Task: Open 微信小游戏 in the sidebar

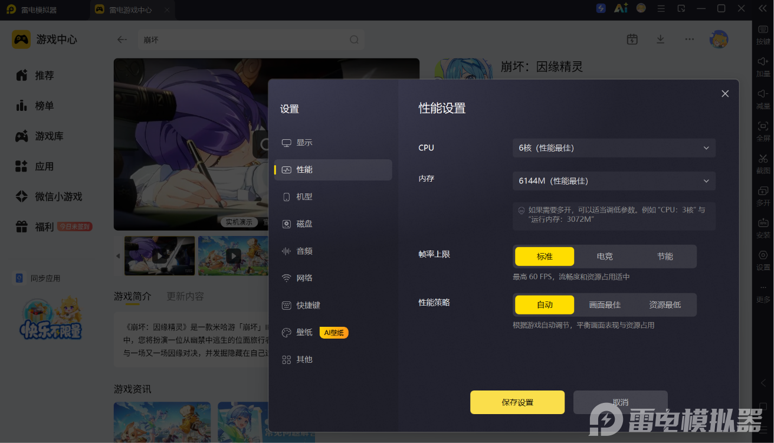Action: pos(48,196)
